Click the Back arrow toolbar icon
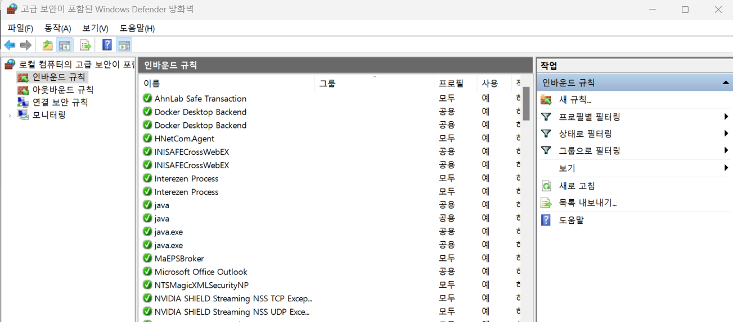The height and width of the screenshot is (322, 733). (10, 45)
